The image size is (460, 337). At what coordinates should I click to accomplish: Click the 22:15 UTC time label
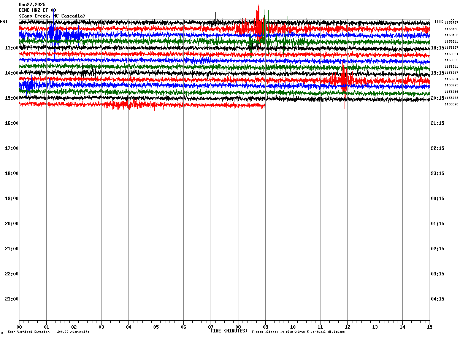438,148
